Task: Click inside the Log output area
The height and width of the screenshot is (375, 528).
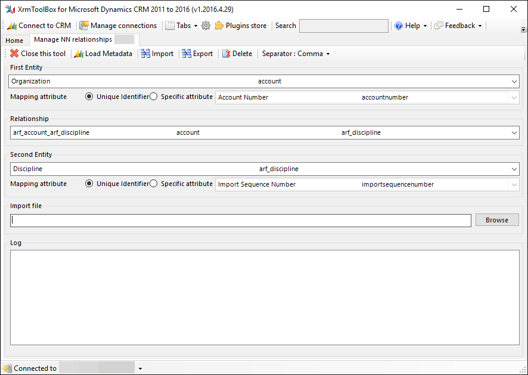Action: (265, 297)
